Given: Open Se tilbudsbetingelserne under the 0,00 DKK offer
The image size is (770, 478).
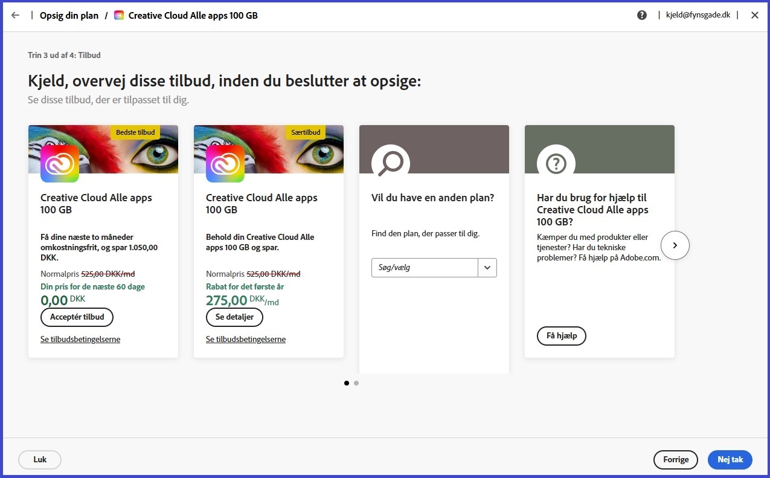Looking at the screenshot, I should pos(80,340).
